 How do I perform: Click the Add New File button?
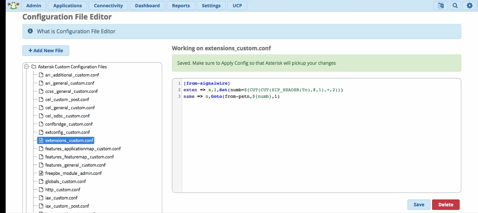(46, 50)
